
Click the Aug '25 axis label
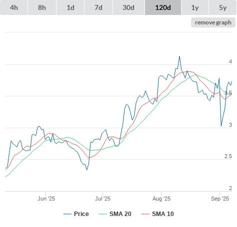point(161,199)
